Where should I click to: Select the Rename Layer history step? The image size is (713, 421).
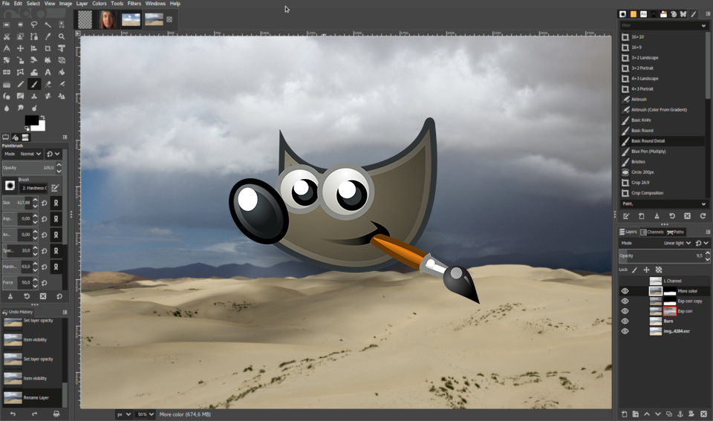click(32, 398)
